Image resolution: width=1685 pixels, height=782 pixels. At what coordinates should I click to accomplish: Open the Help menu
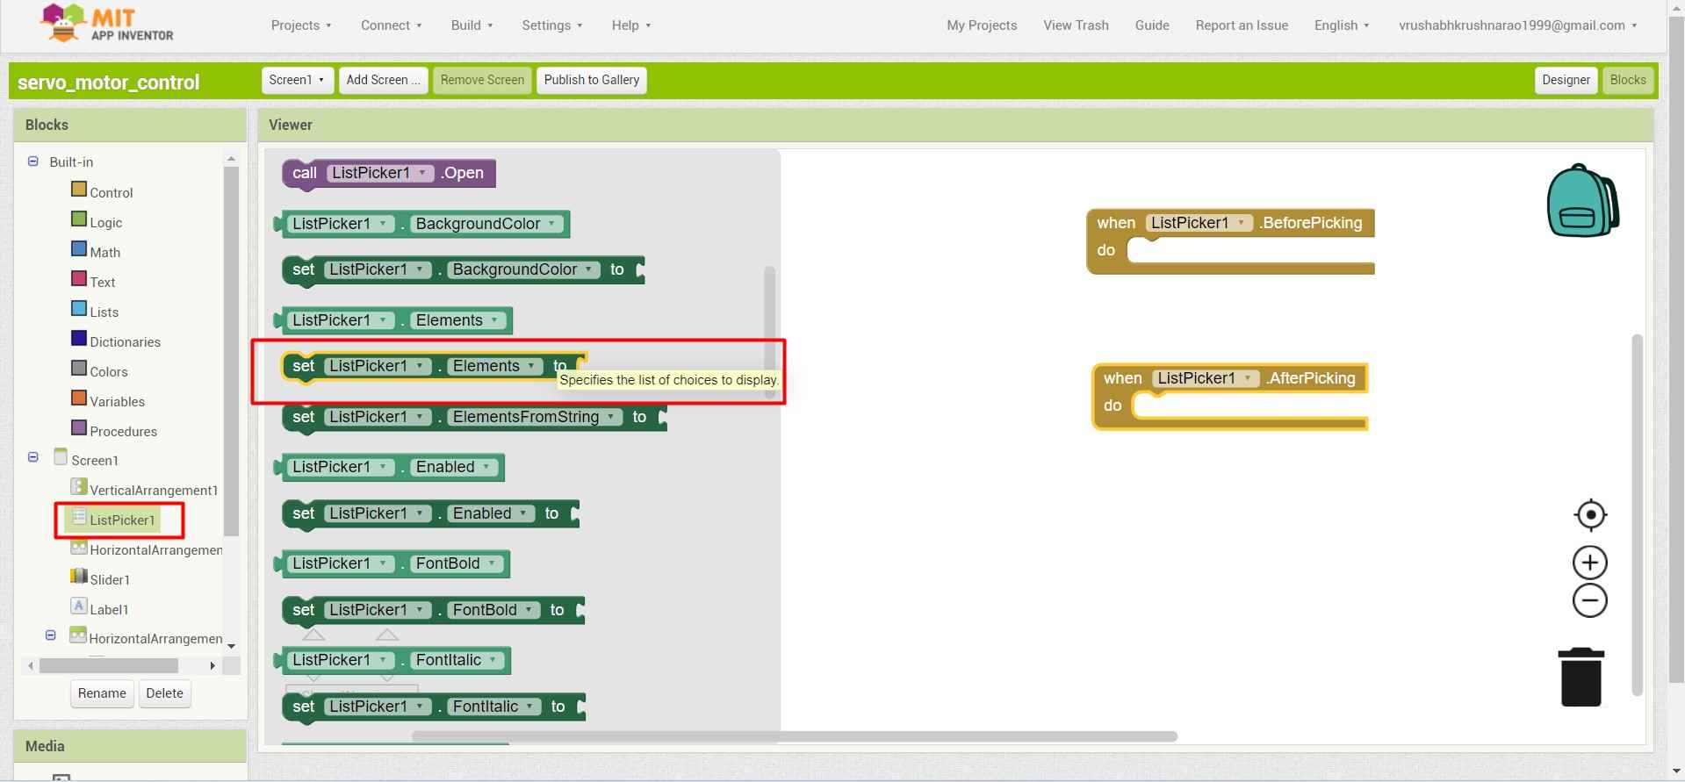pos(631,25)
